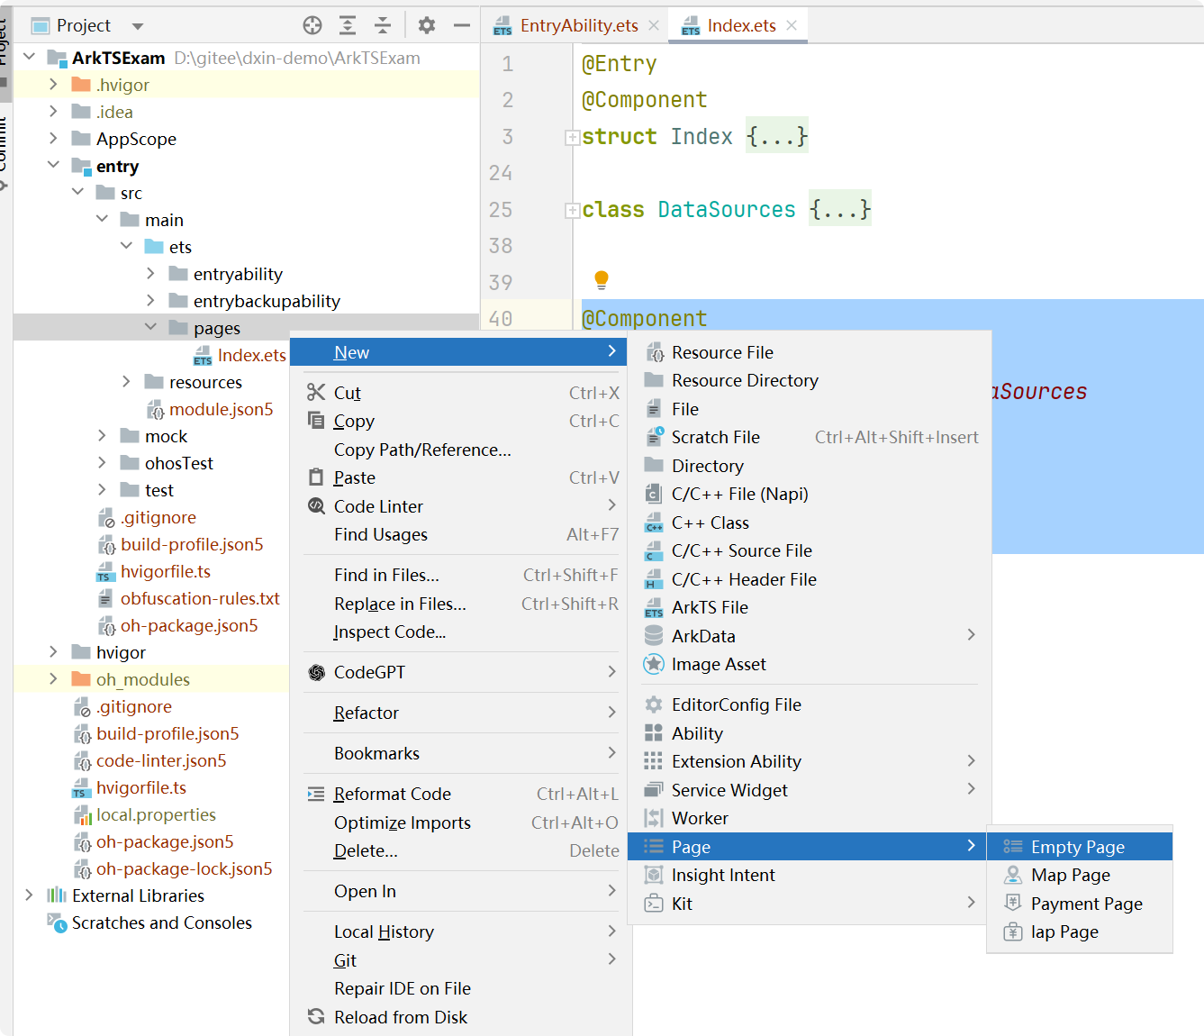Click the Payment Page icon
The image size is (1204, 1036).
click(1013, 903)
